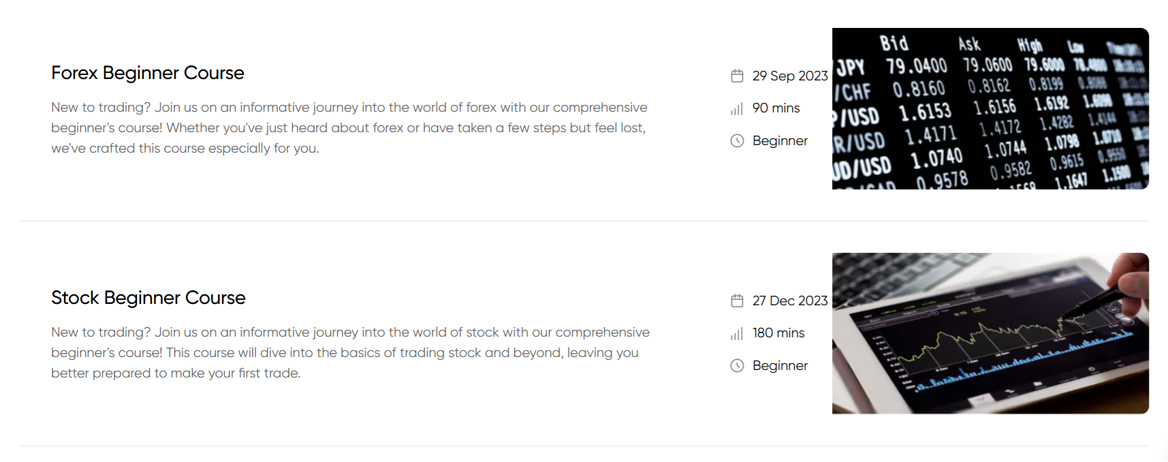Click the bar chart icon beside 90 mins
Viewport: 1168px width, 462px height.
point(737,108)
